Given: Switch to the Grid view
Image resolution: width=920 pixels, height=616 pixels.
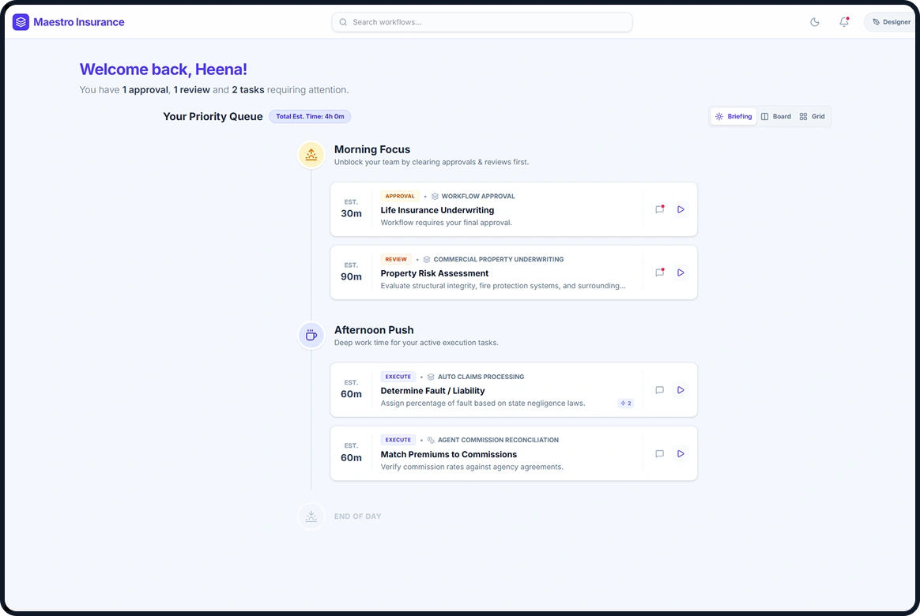Looking at the screenshot, I should (813, 116).
